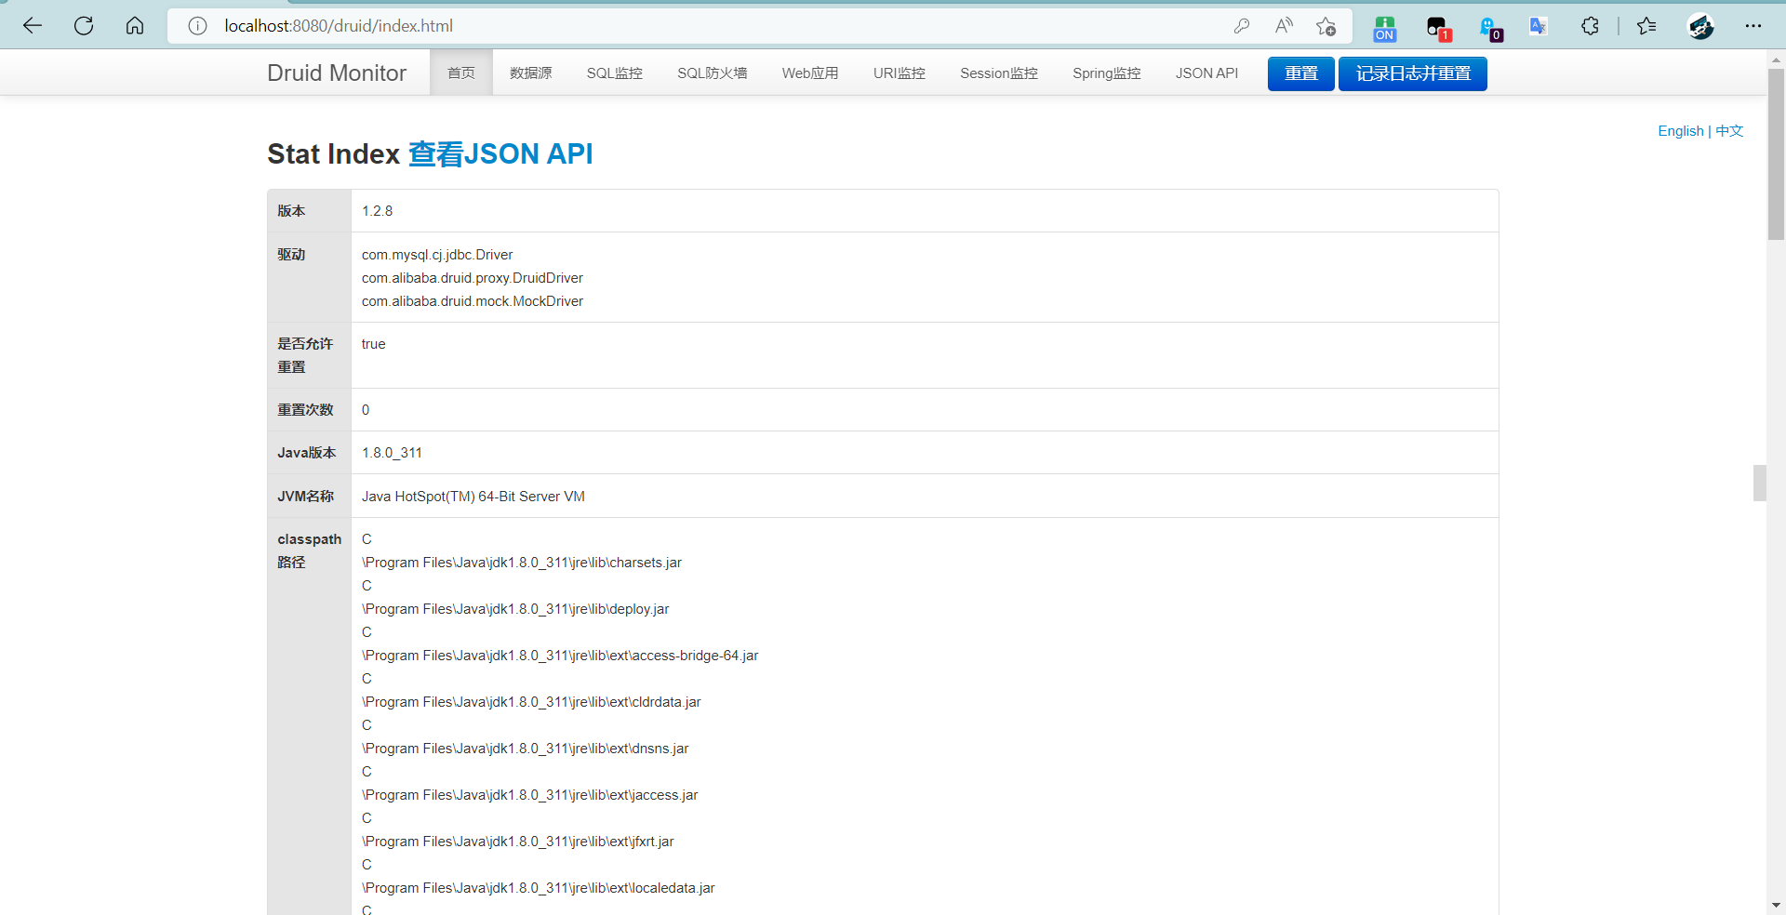Click the Druid Monitor brand link

pyautogui.click(x=337, y=73)
